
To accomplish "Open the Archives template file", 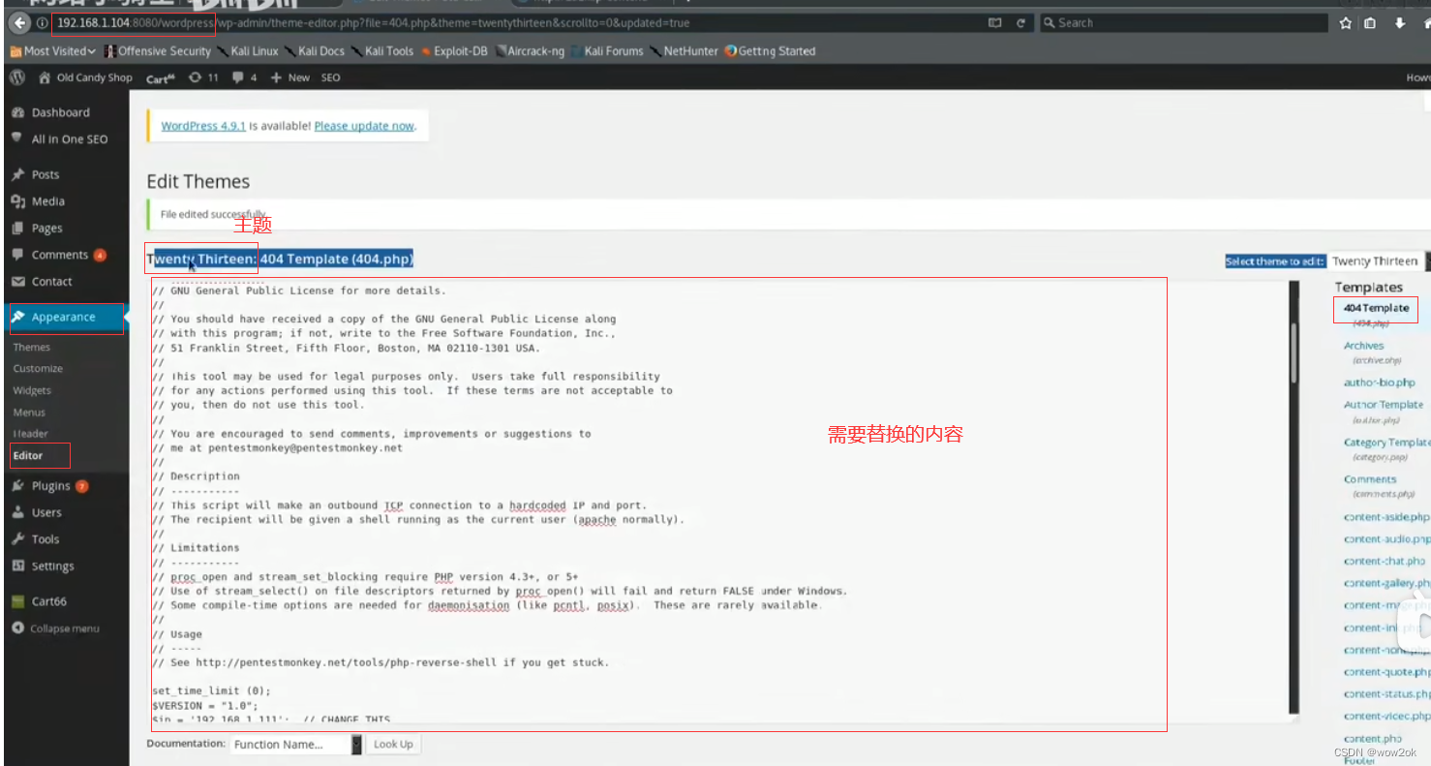I will (x=1363, y=346).
